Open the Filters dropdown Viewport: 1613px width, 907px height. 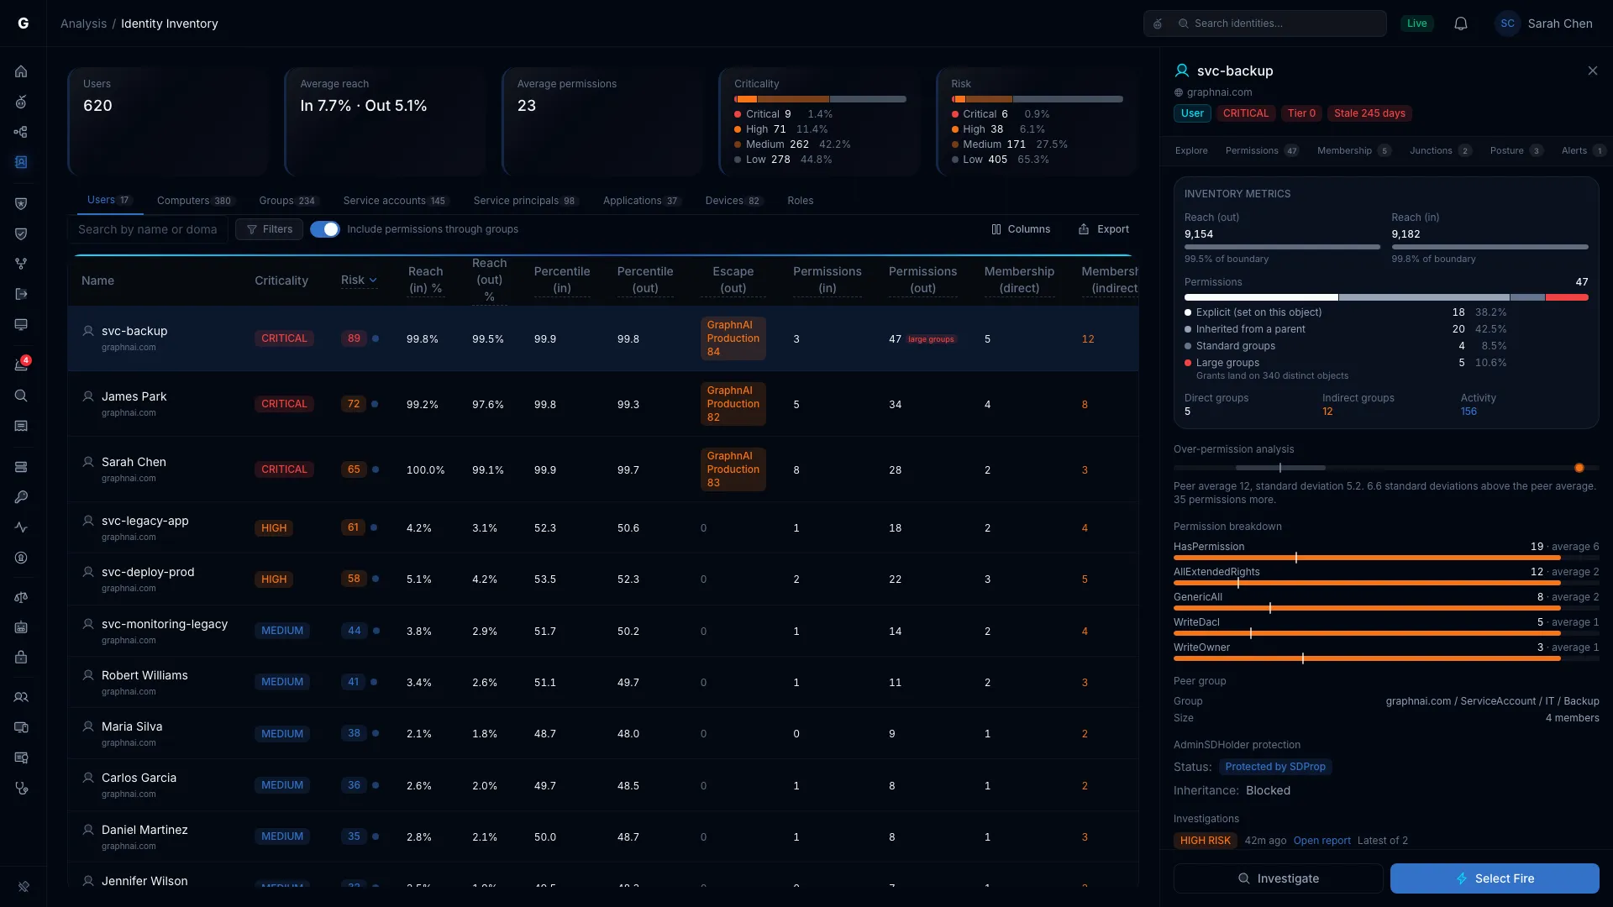pos(270,229)
